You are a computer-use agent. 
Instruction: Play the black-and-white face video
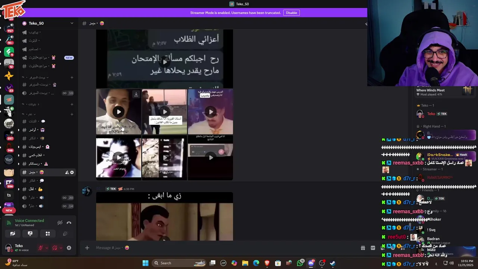click(119, 158)
